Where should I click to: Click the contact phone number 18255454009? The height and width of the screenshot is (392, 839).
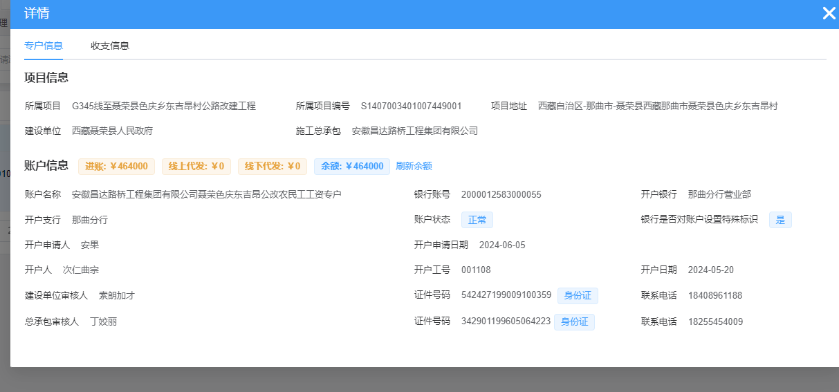(x=715, y=322)
